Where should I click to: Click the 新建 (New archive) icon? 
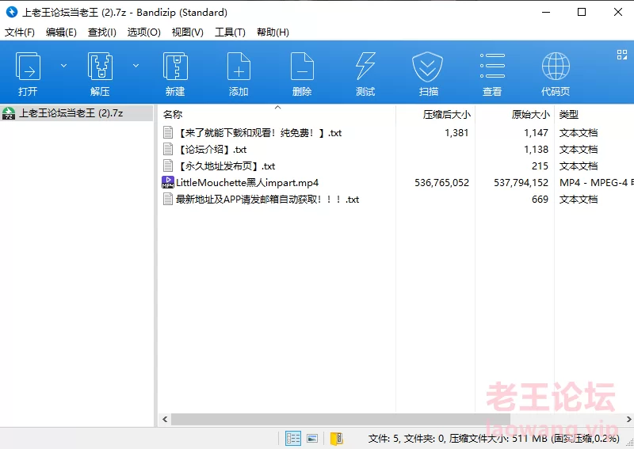point(175,67)
